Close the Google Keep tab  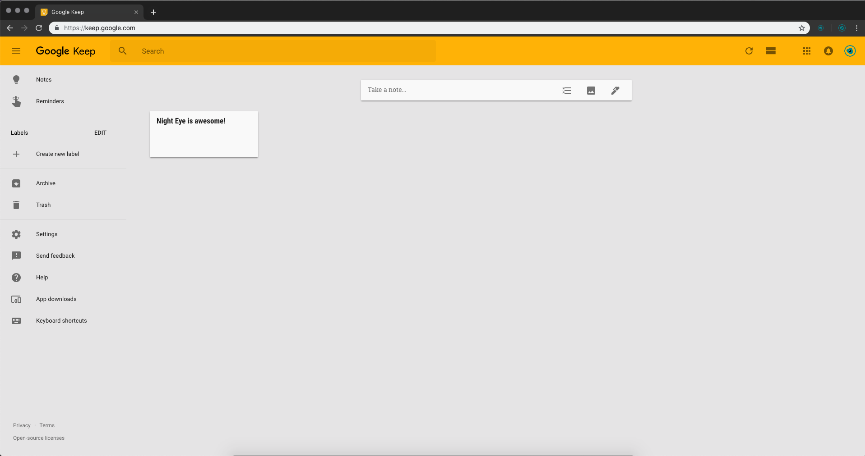[136, 12]
